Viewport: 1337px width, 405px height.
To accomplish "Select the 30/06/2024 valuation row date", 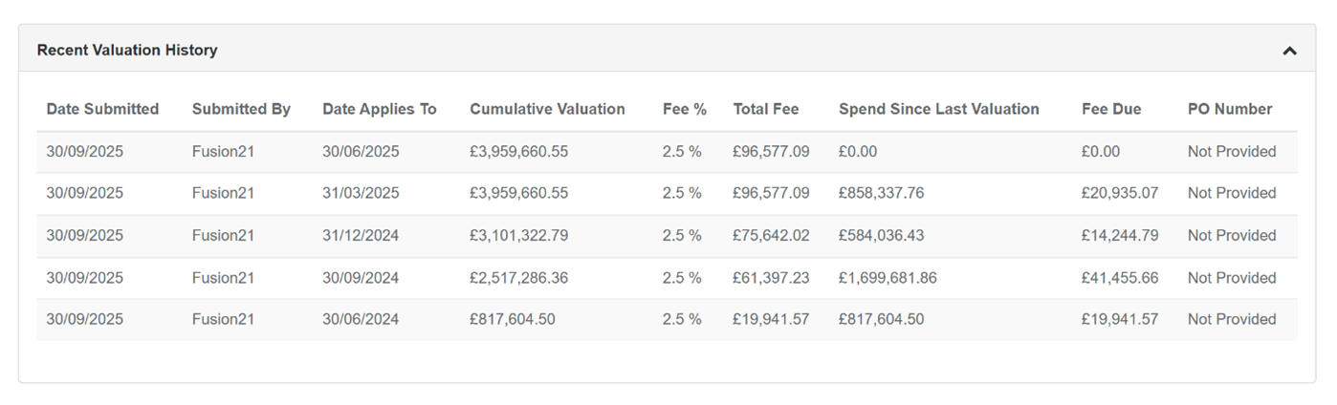I will 361,319.
